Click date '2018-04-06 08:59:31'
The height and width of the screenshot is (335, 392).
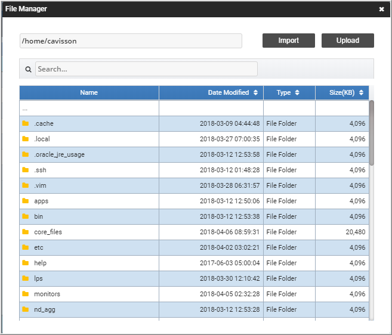click(230, 232)
